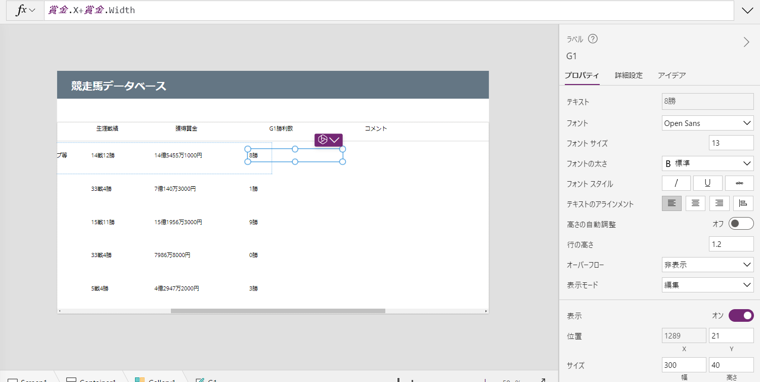Toggle the 高さの自動調整 switch
The width and height of the screenshot is (760, 382).
741,224
